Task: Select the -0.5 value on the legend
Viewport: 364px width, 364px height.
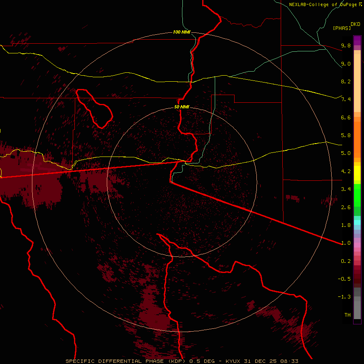Action: point(344,279)
